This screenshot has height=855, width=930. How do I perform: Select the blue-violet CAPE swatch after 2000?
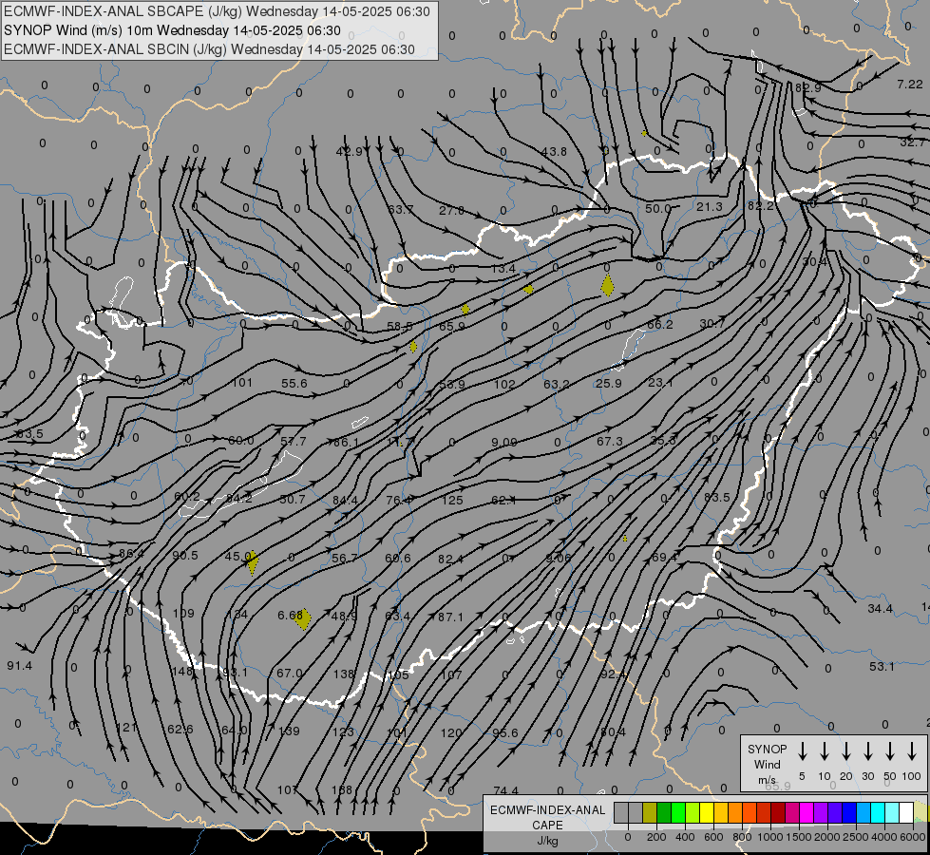click(x=836, y=812)
